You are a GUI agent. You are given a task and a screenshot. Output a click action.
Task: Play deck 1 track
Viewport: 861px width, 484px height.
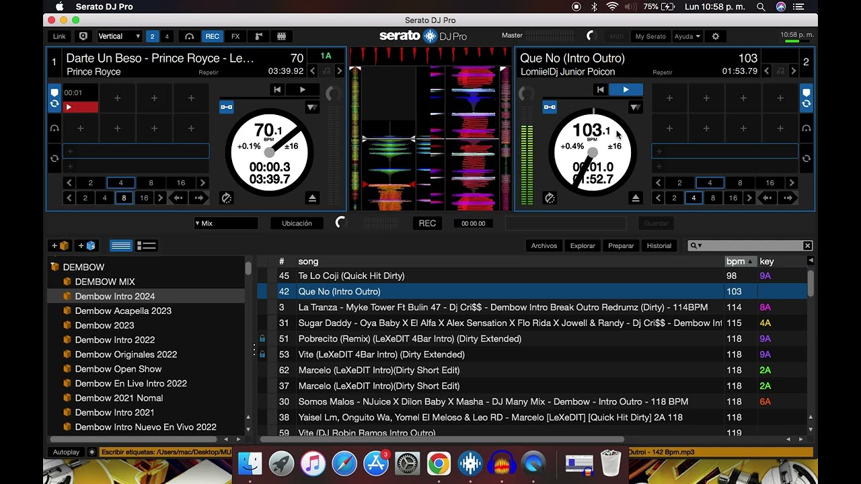pos(303,89)
